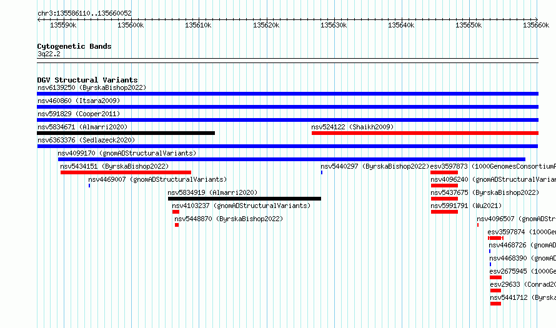Select the nsv591829 (Cooper2011) variant label
Image resolution: width=556 pixels, height=328 pixels.
(x=79, y=114)
